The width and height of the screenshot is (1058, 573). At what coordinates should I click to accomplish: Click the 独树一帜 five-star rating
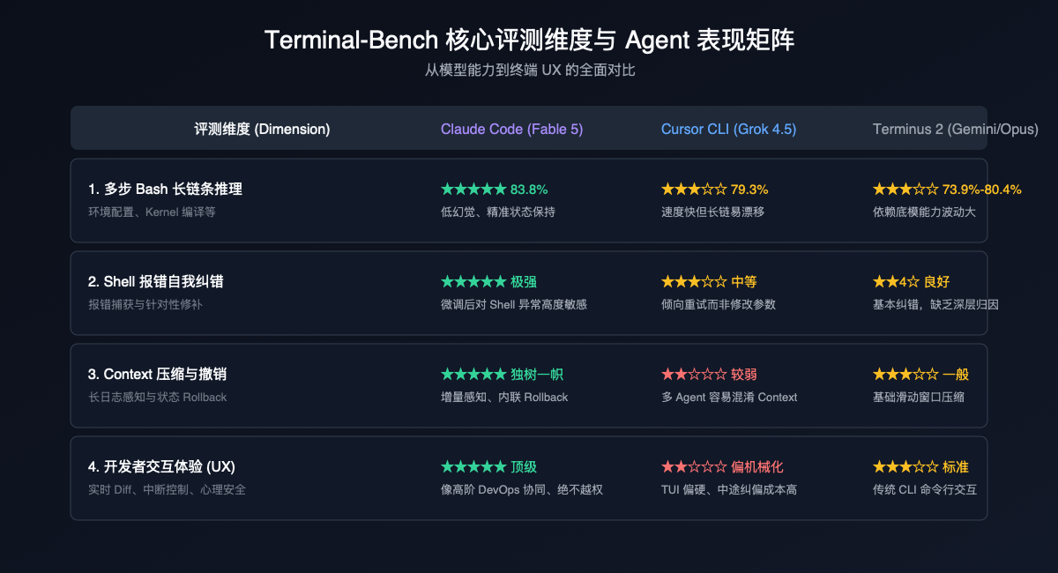pos(502,375)
